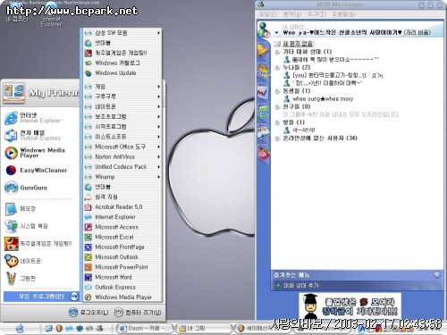The width and height of the screenshot is (447, 335).
Task: Open EasyWinCleaner from Start menu
Action: 40,171
